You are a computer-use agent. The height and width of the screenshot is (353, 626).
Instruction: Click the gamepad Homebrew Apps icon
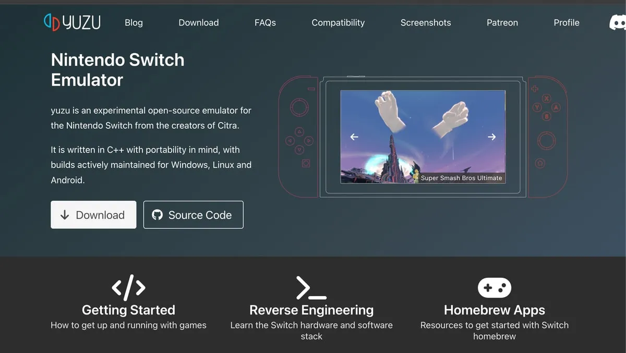coord(495,288)
